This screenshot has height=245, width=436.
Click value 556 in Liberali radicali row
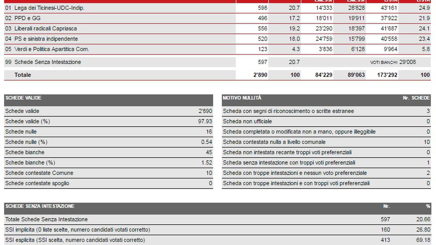pos(262,28)
